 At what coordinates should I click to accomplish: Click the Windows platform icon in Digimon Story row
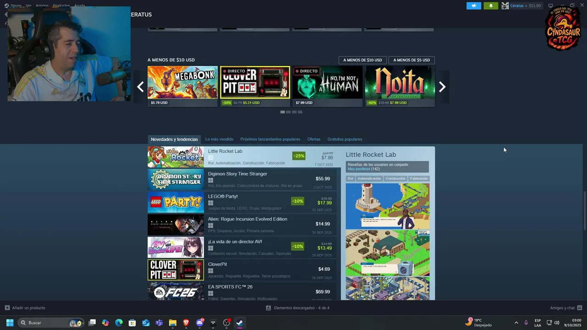210,181
